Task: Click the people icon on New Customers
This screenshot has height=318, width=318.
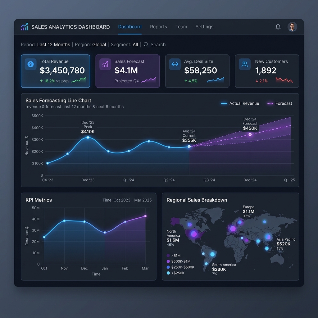Action: 245,64
